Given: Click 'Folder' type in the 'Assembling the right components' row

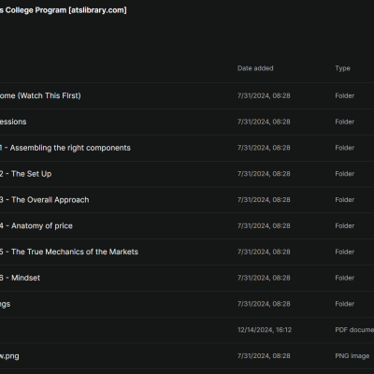Looking at the screenshot, I should point(345,148).
